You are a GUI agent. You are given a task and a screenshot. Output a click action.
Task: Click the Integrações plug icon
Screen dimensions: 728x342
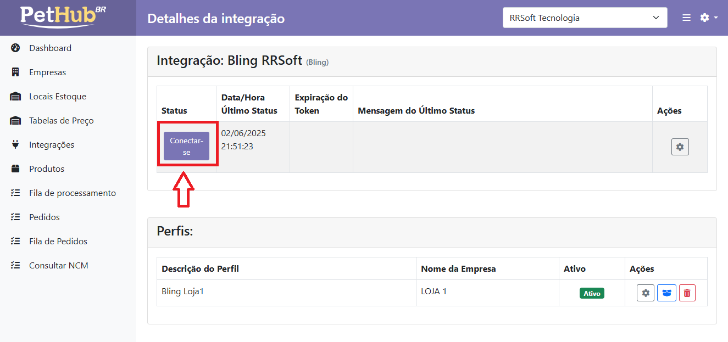pos(15,144)
